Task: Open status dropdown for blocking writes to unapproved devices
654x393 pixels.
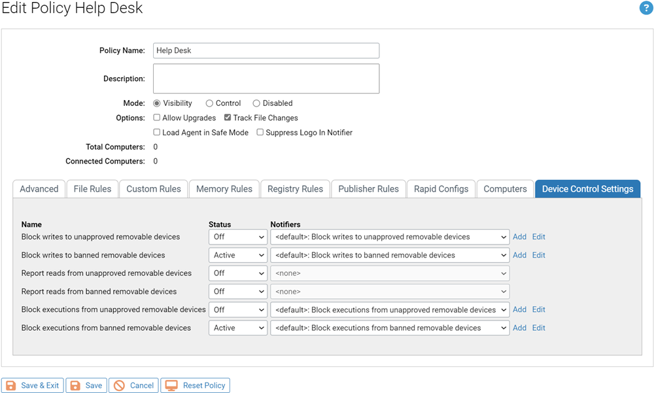Action: point(237,237)
